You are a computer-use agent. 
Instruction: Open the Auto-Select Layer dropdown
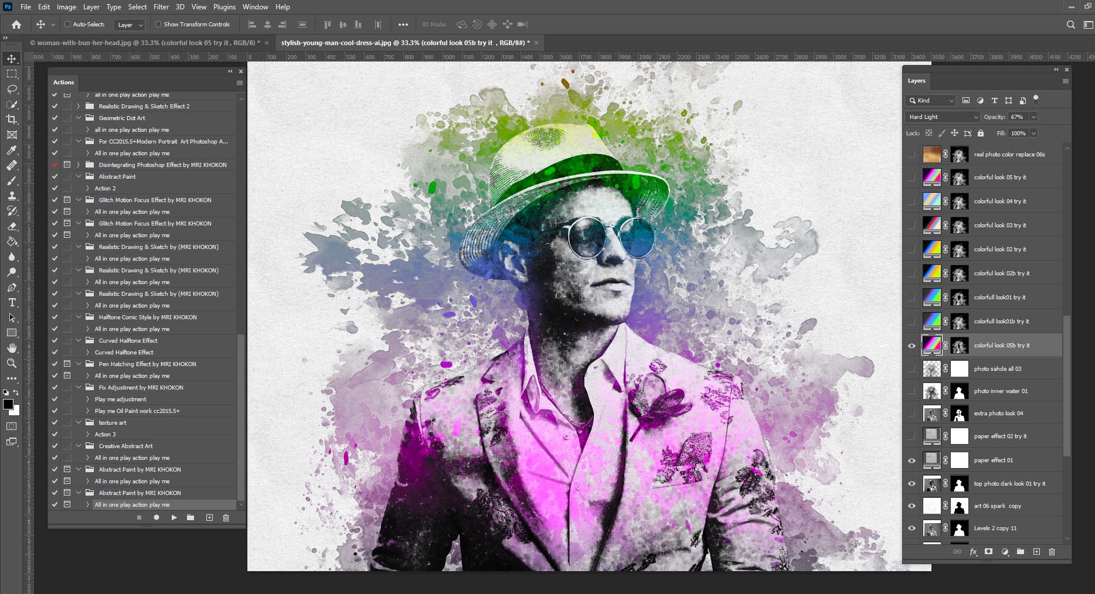130,25
